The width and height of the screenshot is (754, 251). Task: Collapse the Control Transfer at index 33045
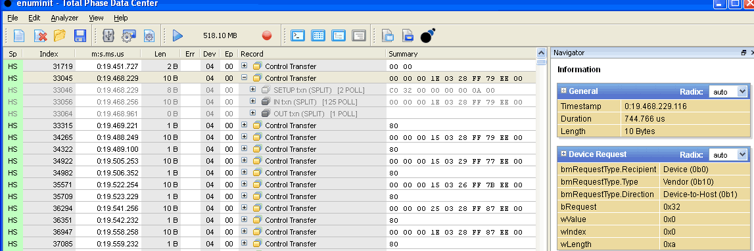point(245,78)
